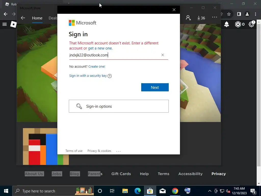Viewport: 261px width, 196px height.
Task: Open the Action Center notifications icon
Action: (253, 191)
